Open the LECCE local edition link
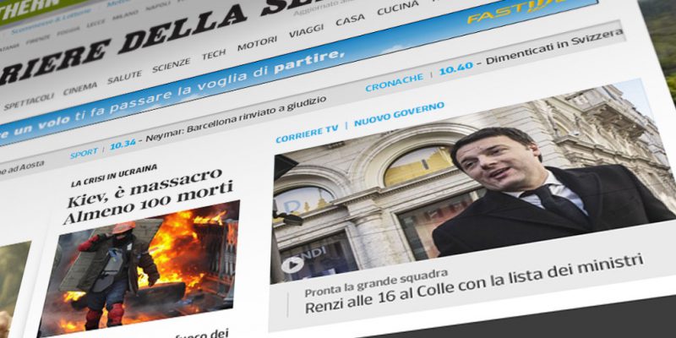 click(95, 24)
